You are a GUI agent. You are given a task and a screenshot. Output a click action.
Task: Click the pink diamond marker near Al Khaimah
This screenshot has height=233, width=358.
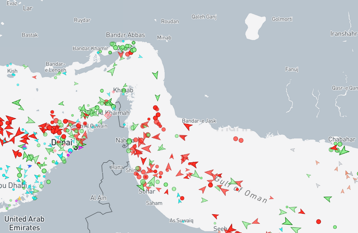pos(107,116)
